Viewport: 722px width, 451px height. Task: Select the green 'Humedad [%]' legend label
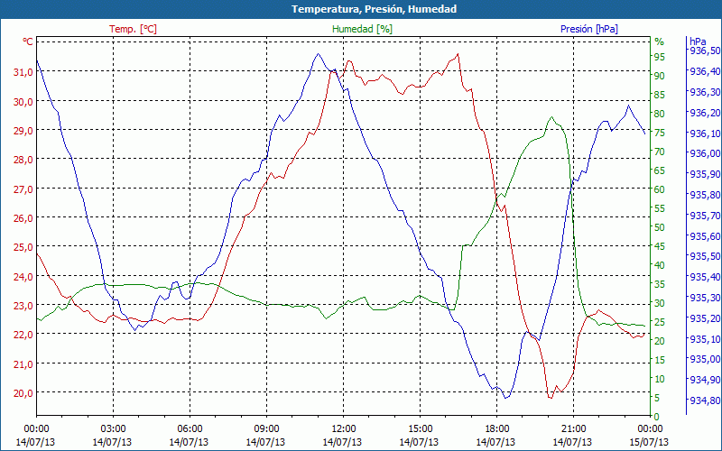[363, 29]
